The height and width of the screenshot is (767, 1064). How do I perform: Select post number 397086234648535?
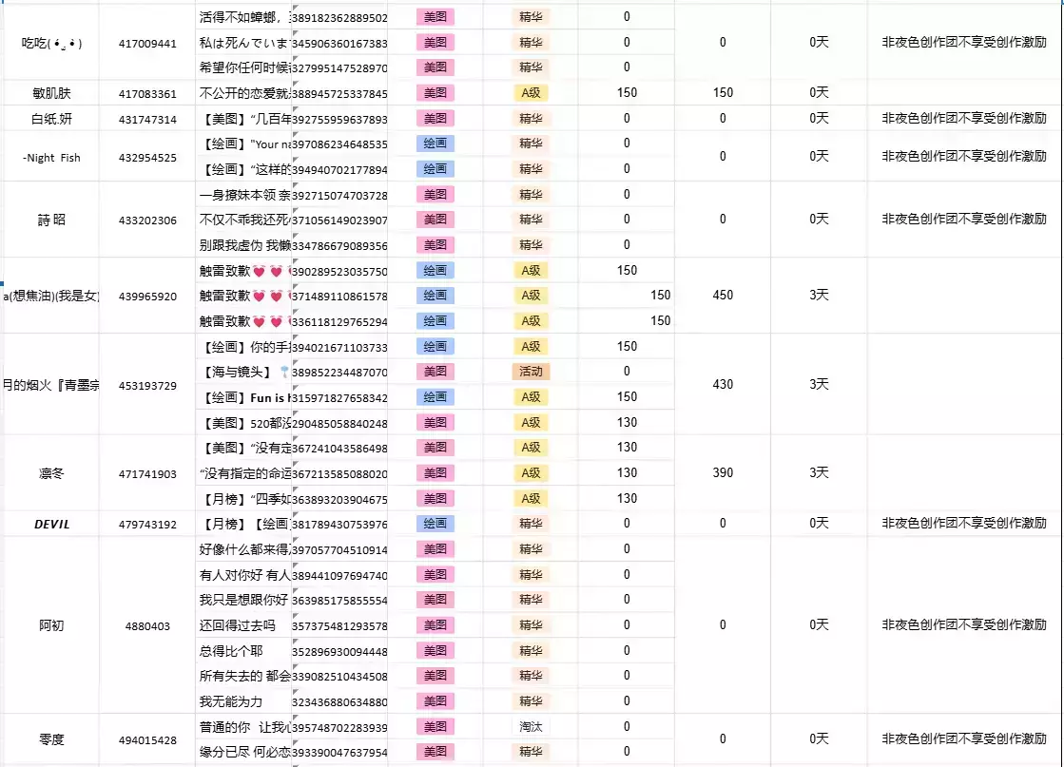coord(340,144)
